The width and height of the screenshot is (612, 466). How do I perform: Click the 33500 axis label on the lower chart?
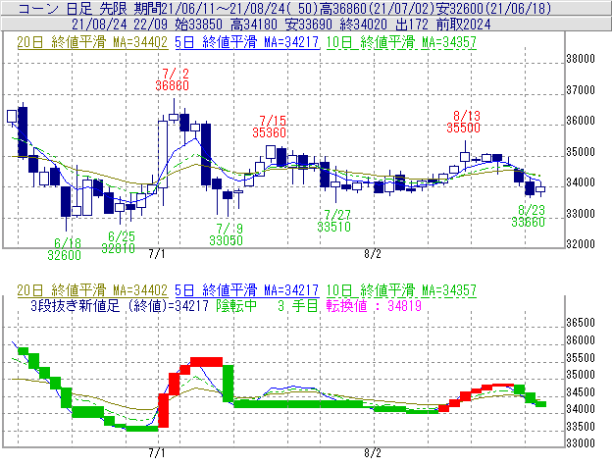pyautogui.click(x=581, y=427)
